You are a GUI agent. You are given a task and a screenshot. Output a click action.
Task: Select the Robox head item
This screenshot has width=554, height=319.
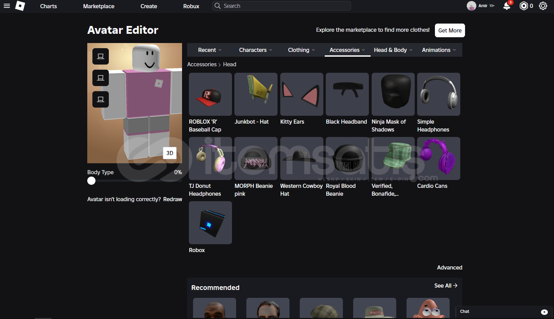[x=210, y=223]
